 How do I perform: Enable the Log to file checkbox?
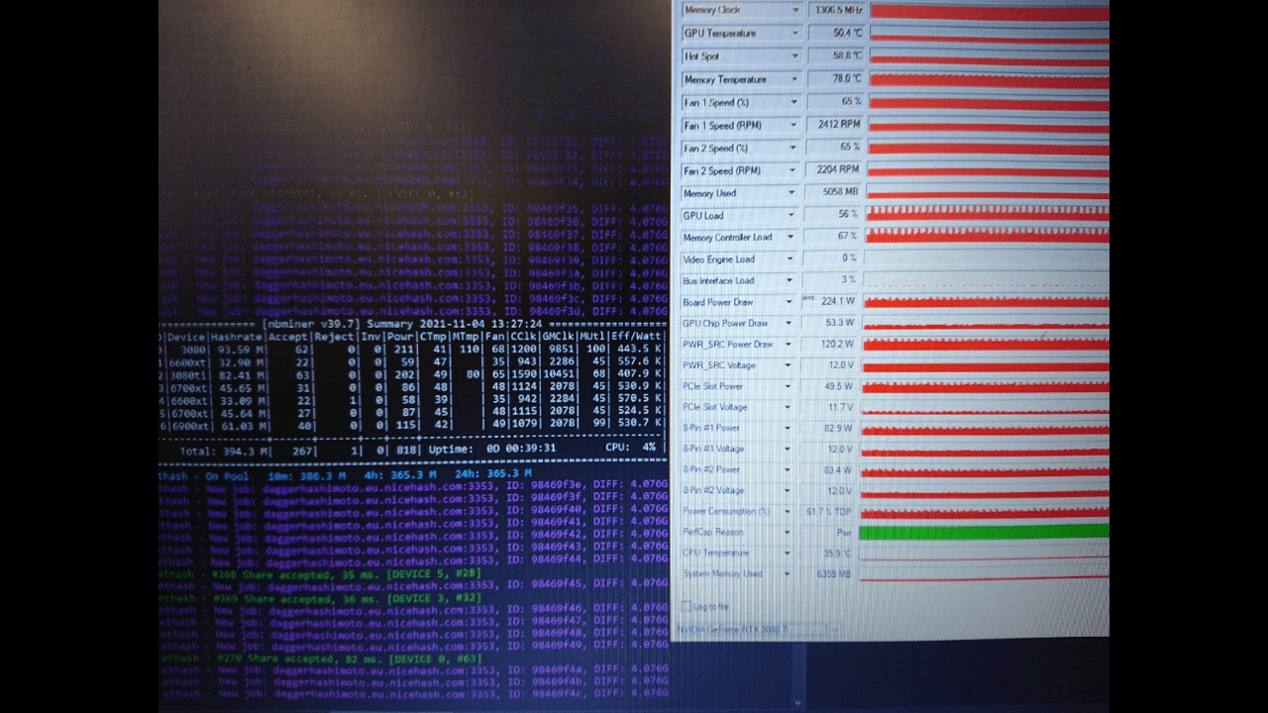(x=687, y=606)
